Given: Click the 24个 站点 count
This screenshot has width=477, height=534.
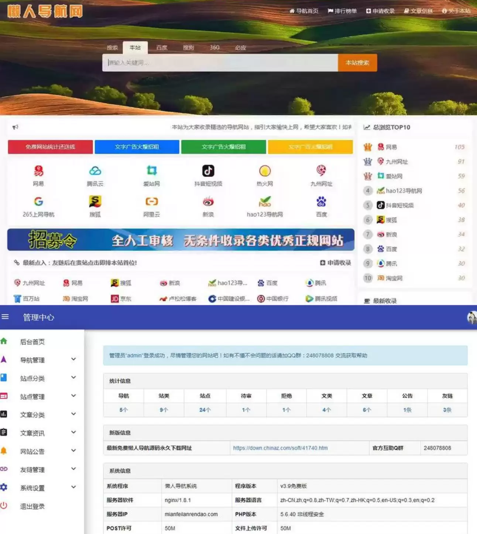Looking at the screenshot, I should coord(205,410).
